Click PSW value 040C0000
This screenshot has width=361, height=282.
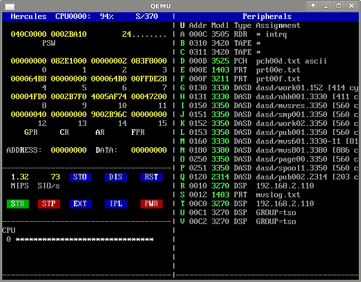(28, 35)
